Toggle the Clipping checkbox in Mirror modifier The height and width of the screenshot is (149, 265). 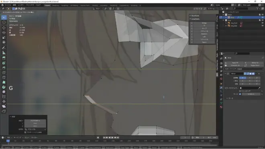pos(240,91)
